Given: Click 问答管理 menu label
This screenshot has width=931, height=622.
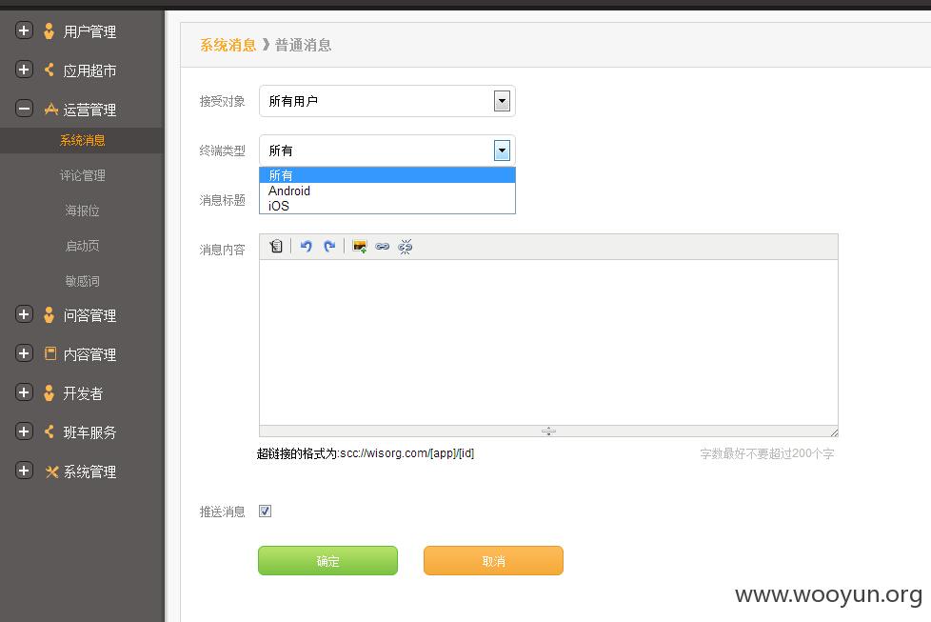Looking at the screenshot, I should 89,315.
